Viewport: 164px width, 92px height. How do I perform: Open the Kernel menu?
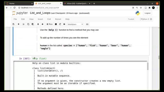tap(58, 19)
